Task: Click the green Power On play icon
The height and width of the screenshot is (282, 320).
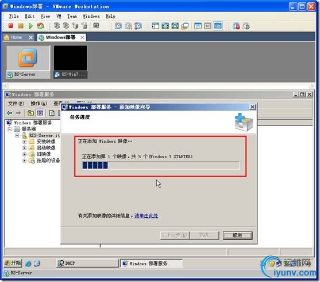Action: click(30, 26)
